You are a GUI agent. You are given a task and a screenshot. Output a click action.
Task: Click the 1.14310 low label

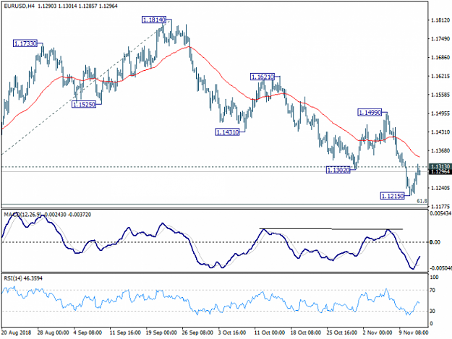coord(227,132)
